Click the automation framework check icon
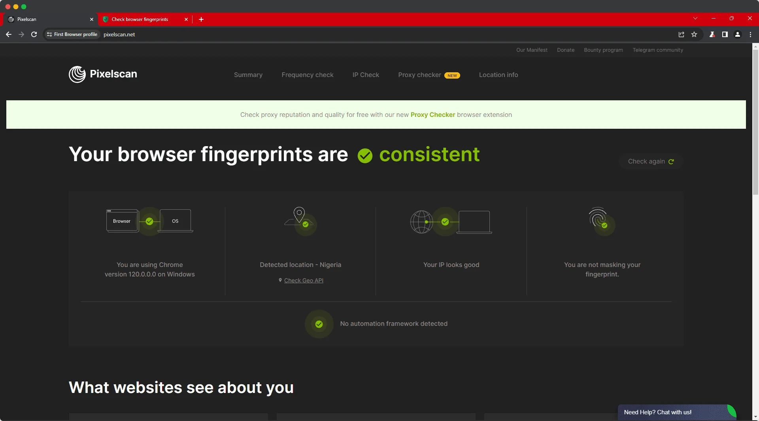This screenshot has width=759, height=421. (x=319, y=324)
